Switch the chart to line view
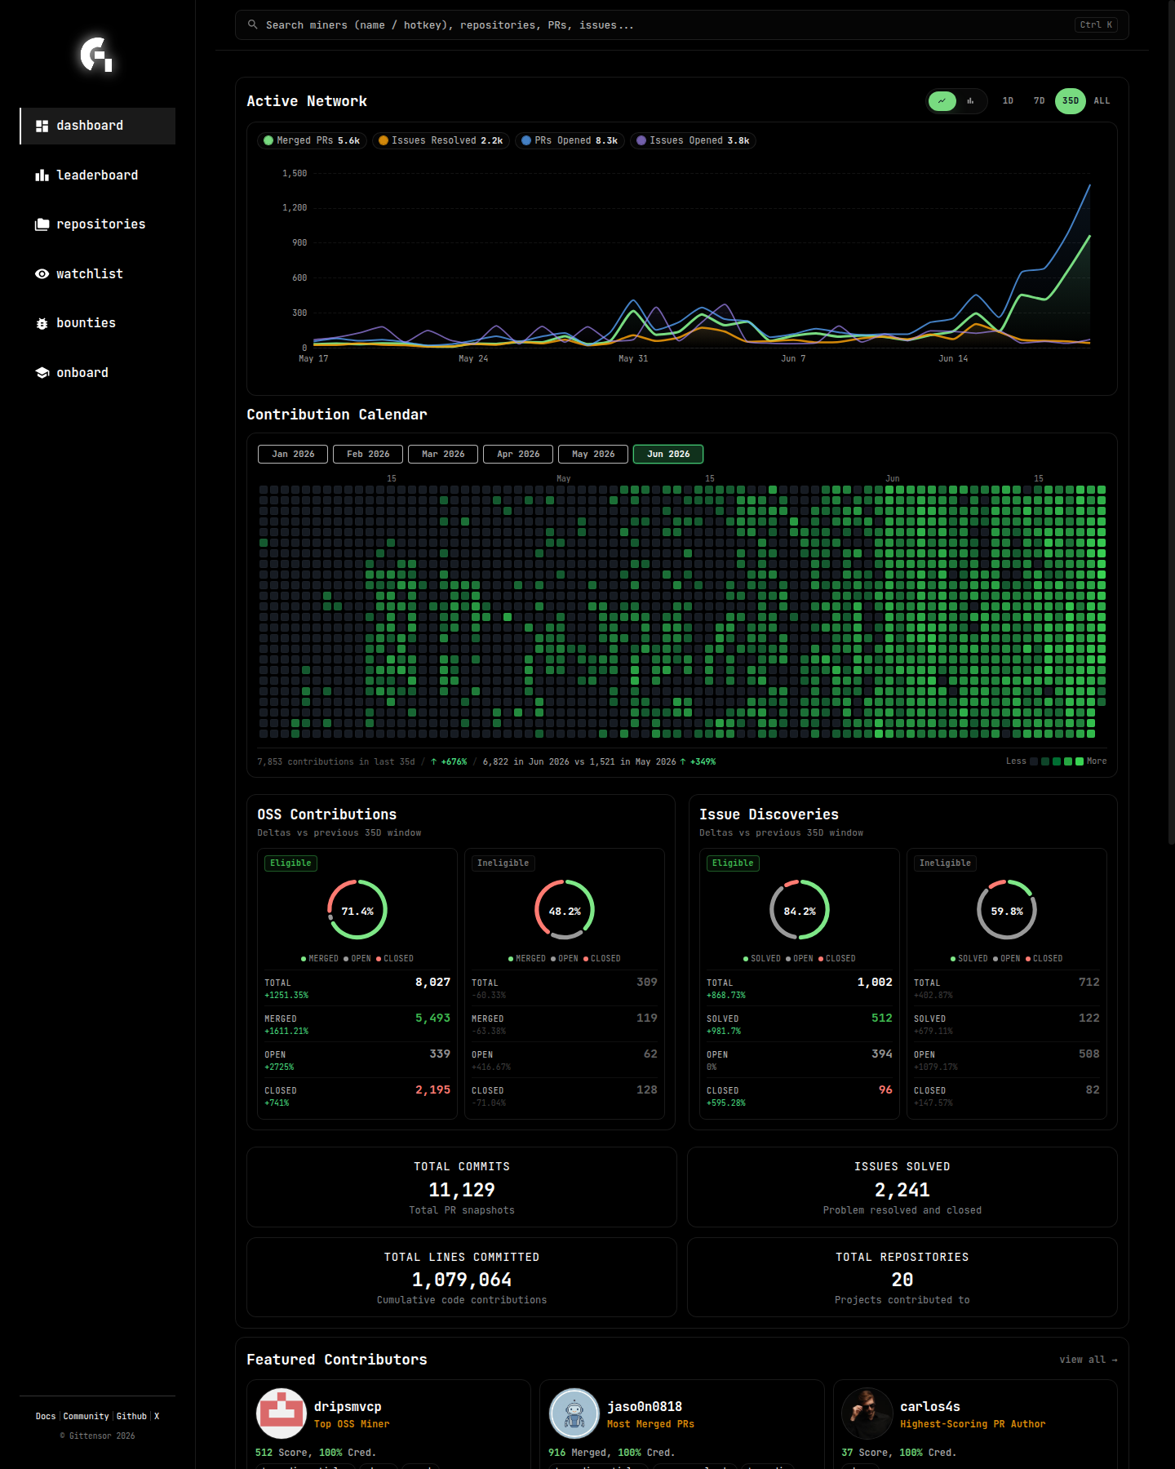Image resolution: width=1175 pixels, height=1469 pixels. pyautogui.click(x=942, y=101)
